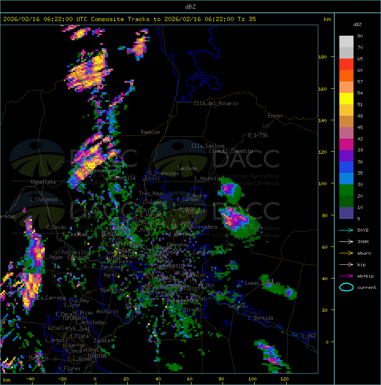The height and width of the screenshot is (385, 381).
Task: Pick the purple swatch beside value 39
Action: tap(346, 155)
